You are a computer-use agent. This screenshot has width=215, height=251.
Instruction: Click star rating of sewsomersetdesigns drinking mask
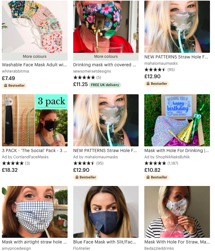tap(87, 78)
